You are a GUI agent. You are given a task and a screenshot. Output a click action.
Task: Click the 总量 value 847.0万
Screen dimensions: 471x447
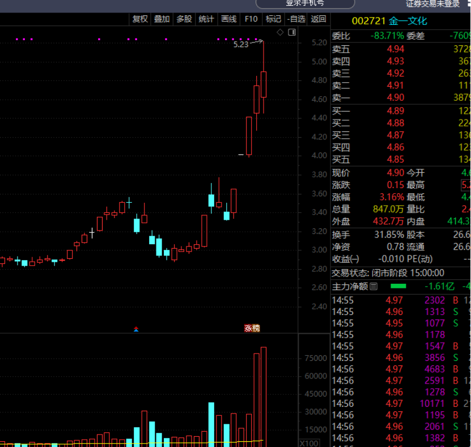click(388, 209)
